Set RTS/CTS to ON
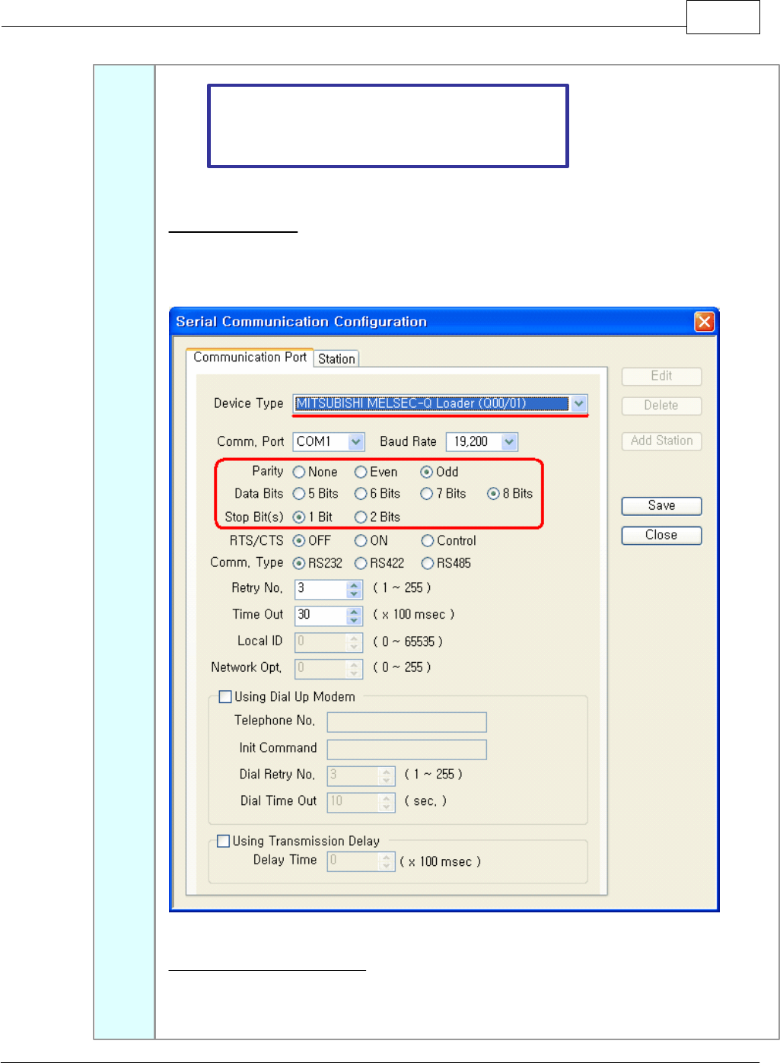This screenshot has height=1063, width=780. 361,541
